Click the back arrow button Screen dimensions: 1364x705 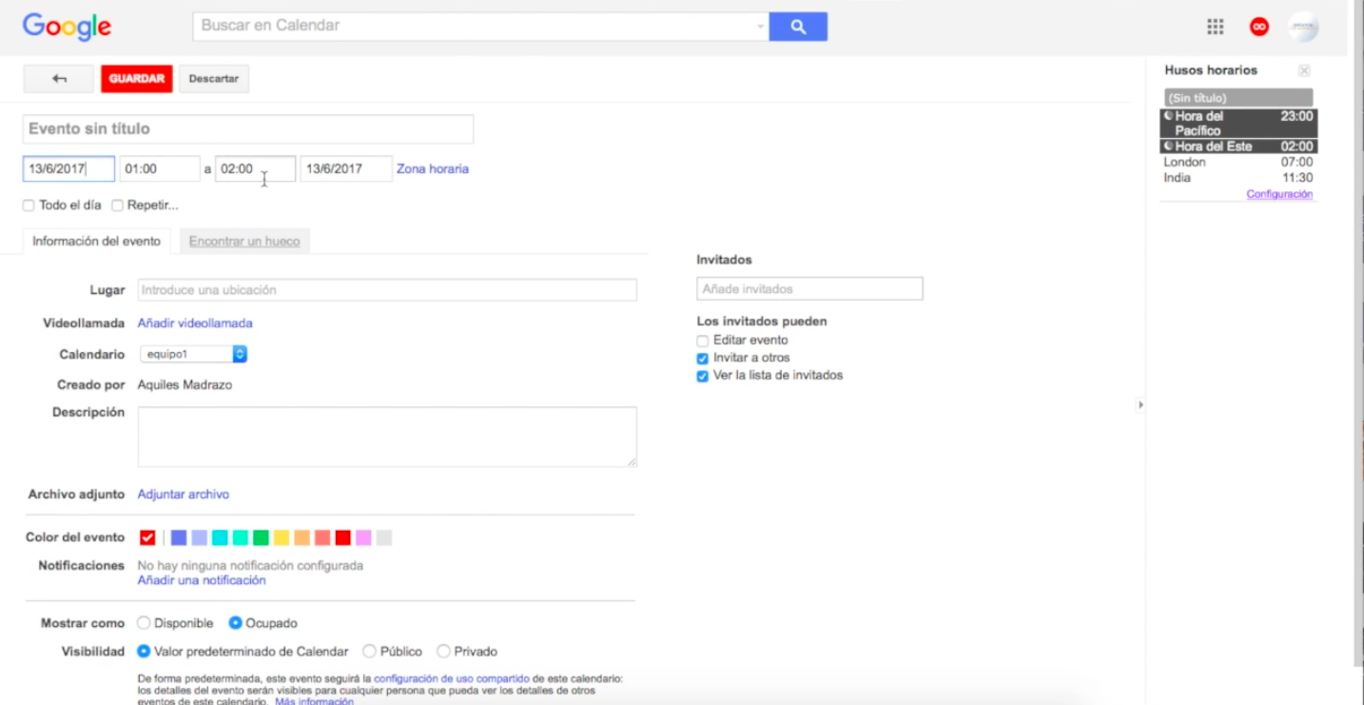59,79
